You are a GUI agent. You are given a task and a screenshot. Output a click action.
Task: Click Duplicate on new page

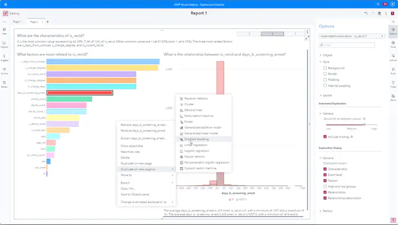click(147, 163)
